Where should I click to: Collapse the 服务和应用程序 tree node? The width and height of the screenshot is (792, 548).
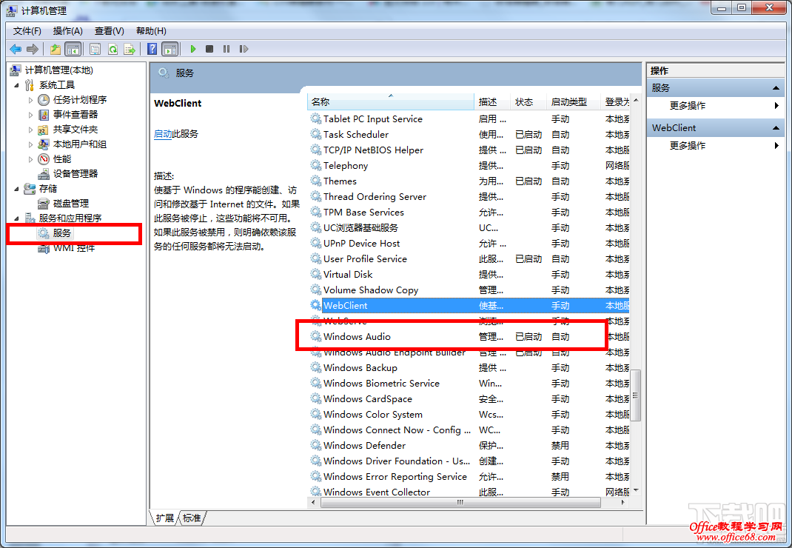(x=17, y=218)
